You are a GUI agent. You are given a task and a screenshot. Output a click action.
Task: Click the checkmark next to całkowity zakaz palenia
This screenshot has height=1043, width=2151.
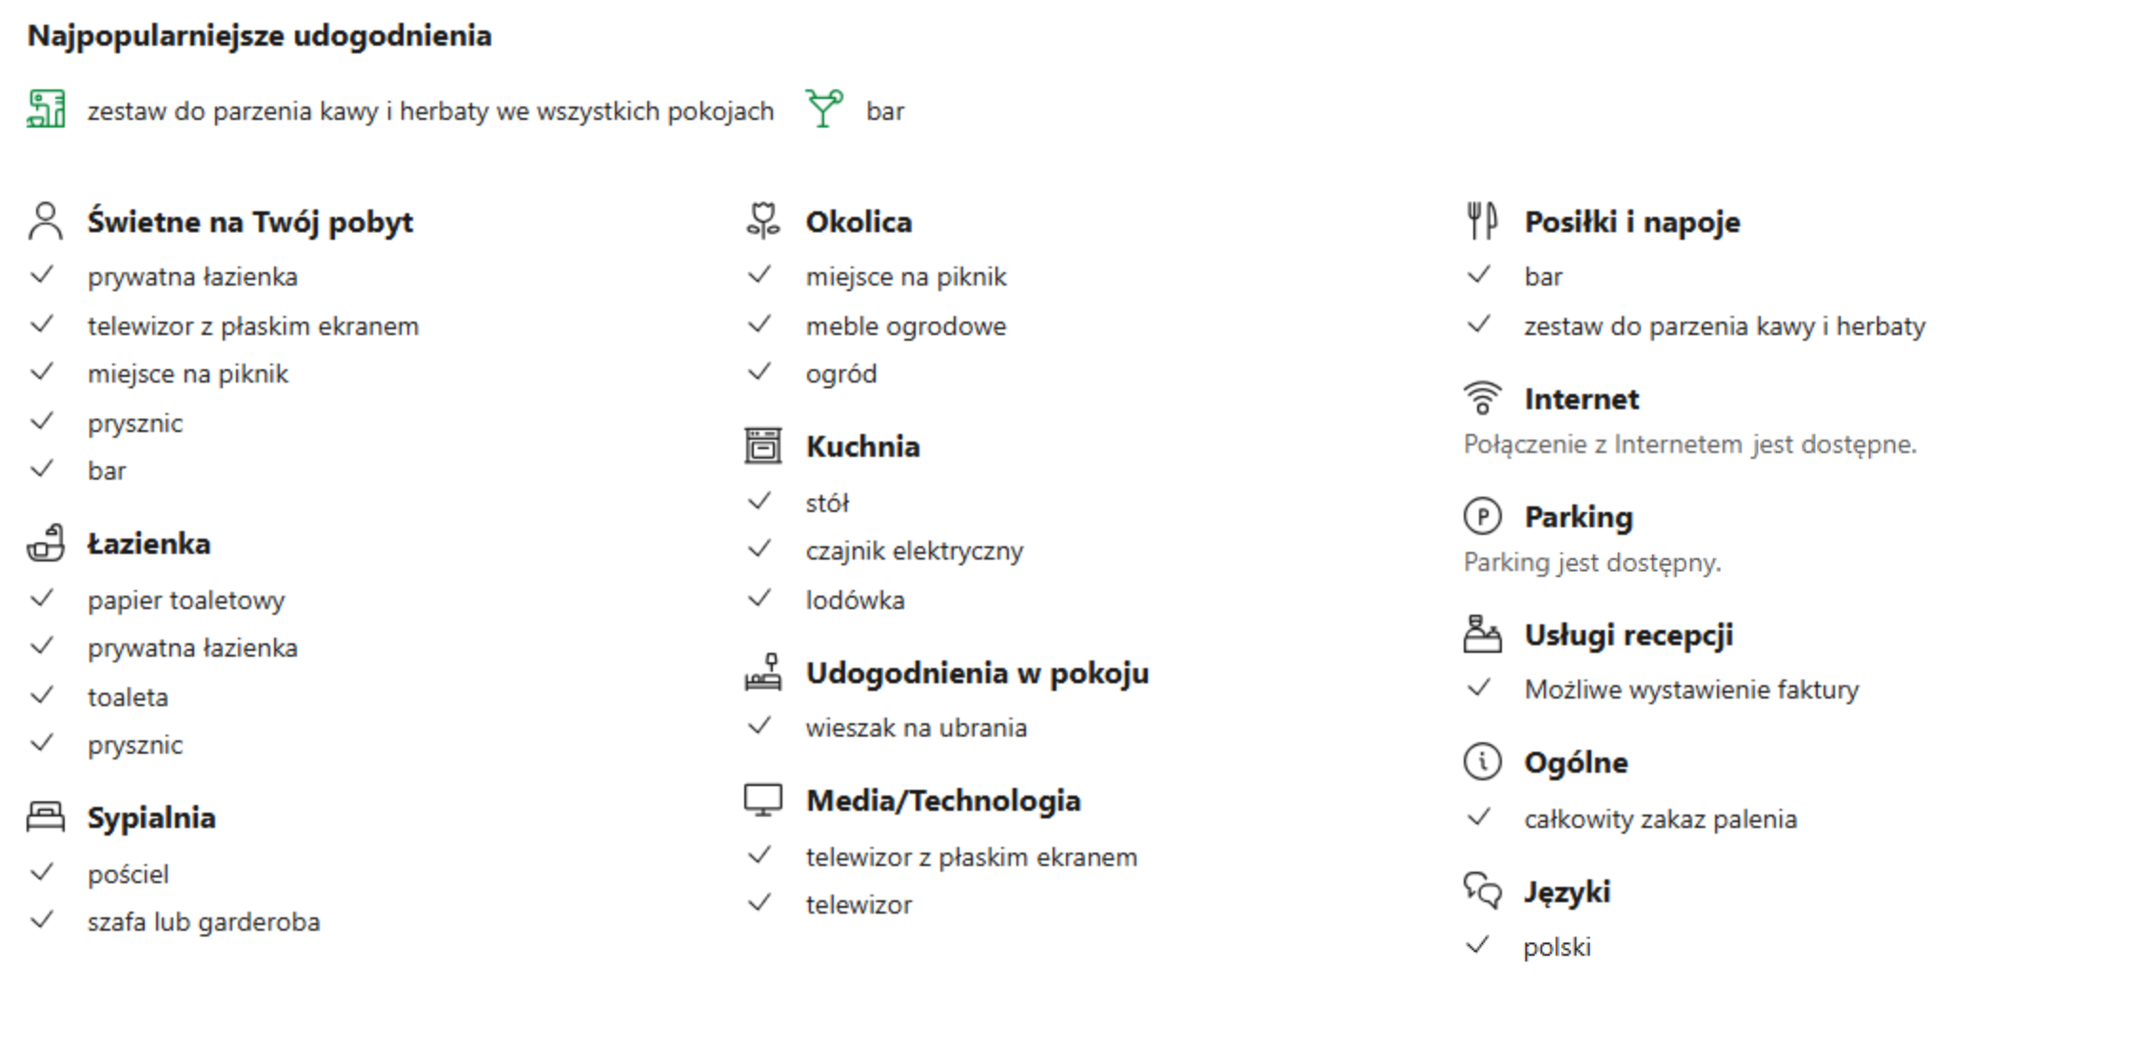(x=1478, y=817)
